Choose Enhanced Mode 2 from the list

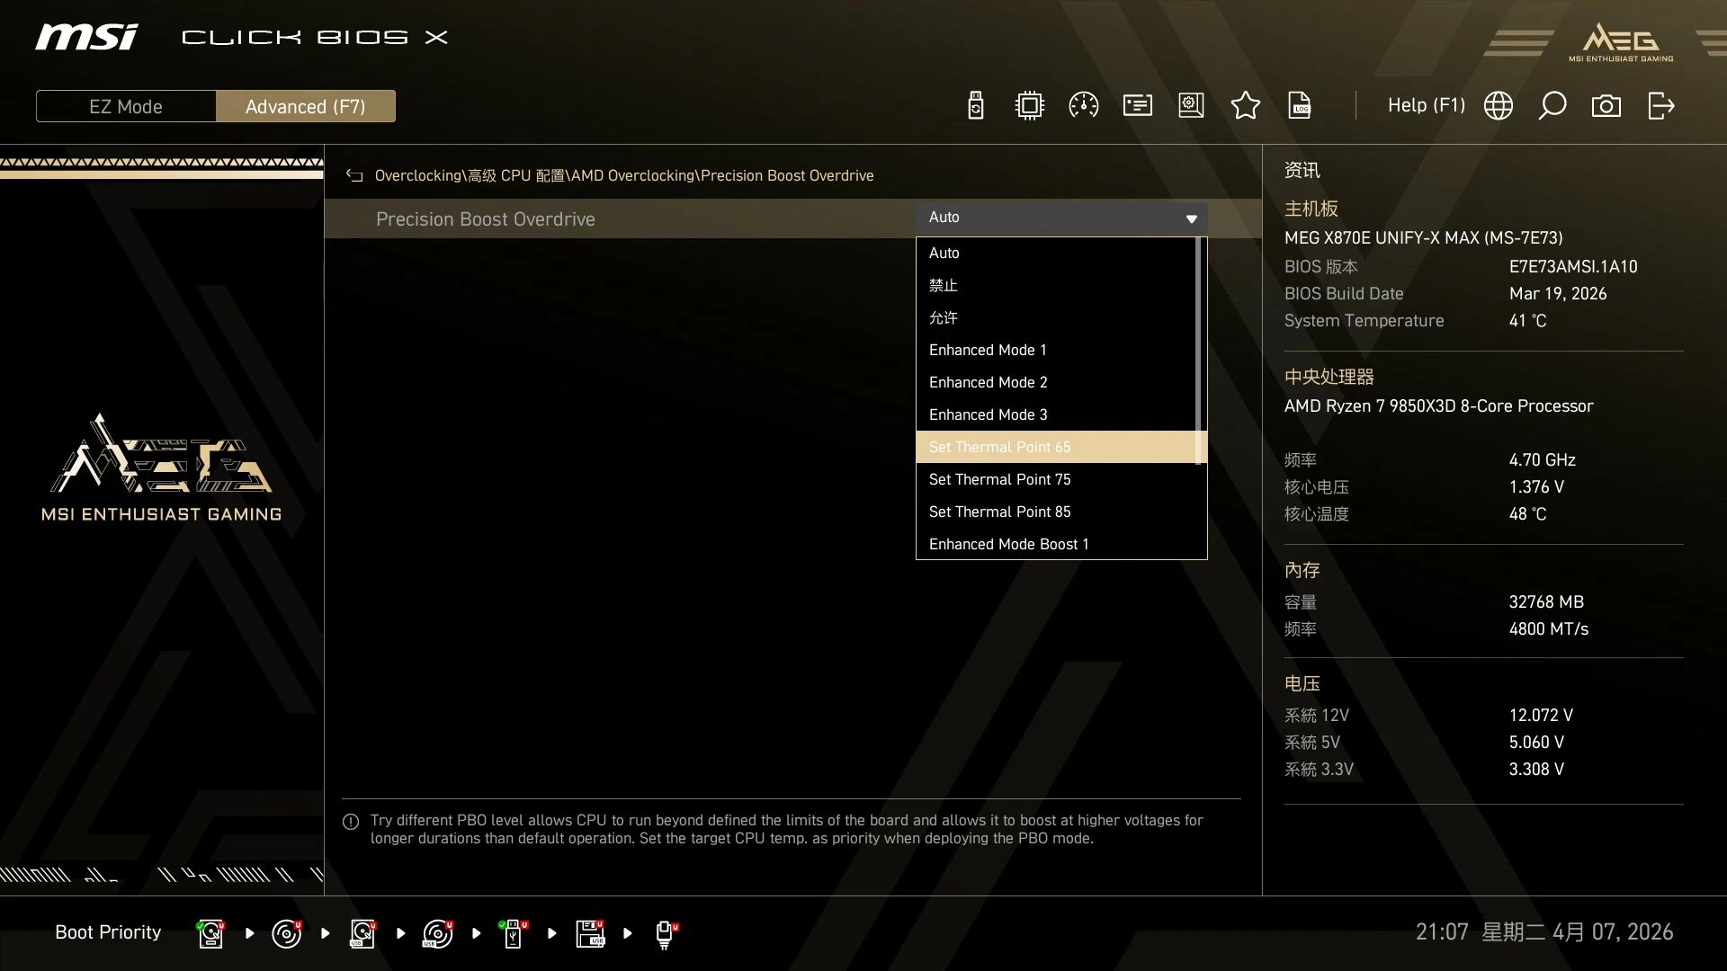988,382
